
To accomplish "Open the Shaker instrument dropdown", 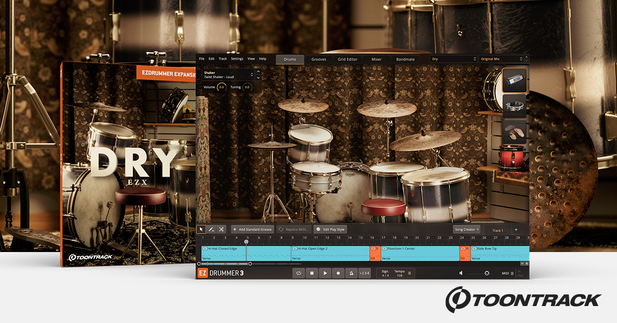I will pos(228,75).
